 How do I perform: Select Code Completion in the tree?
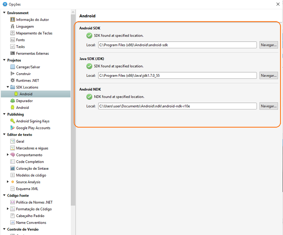30,162
